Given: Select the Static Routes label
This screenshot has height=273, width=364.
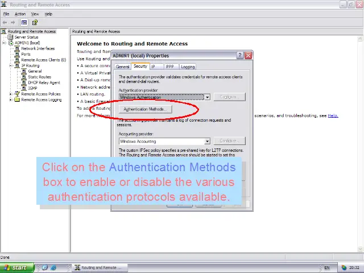Looking at the screenshot, I should (39, 77).
